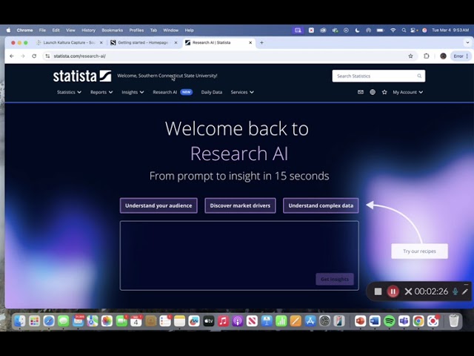Open the Window menu in the menu bar
This screenshot has width=474, height=356.
(x=170, y=30)
